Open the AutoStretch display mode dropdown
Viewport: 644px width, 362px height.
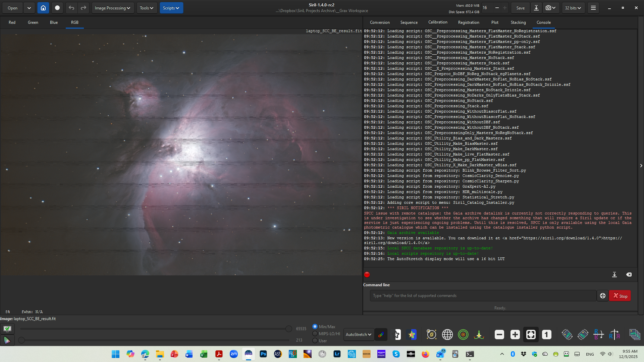pos(359,335)
